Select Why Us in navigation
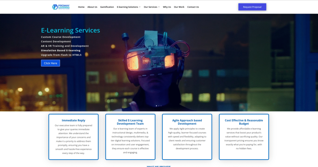Image resolution: width=318 pixels, height=167 pixels. (x=167, y=7)
